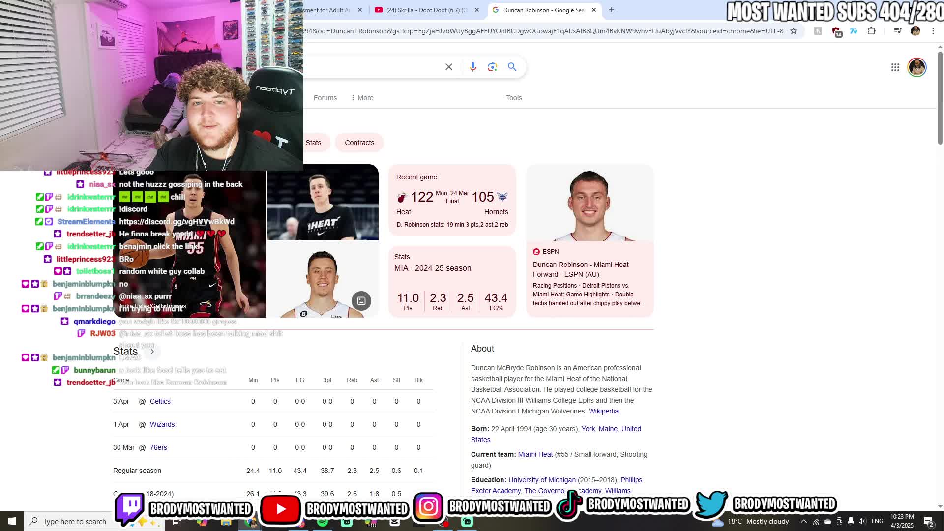The width and height of the screenshot is (944, 531).
Task: Open Robinson white jersey headshot photo
Action: click(323, 280)
